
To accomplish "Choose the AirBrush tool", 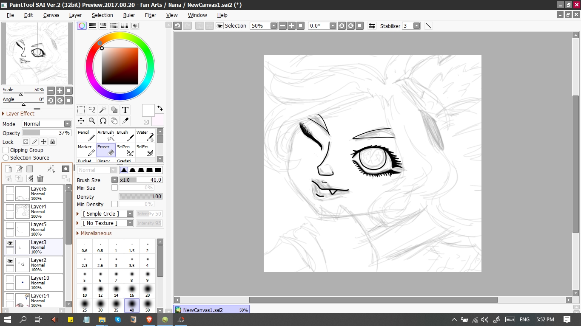I will click(106, 136).
